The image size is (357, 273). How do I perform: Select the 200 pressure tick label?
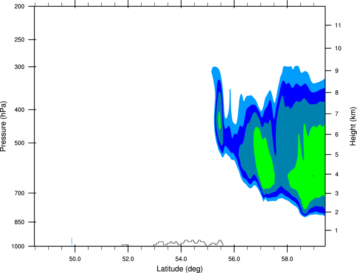(x=19, y=6)
